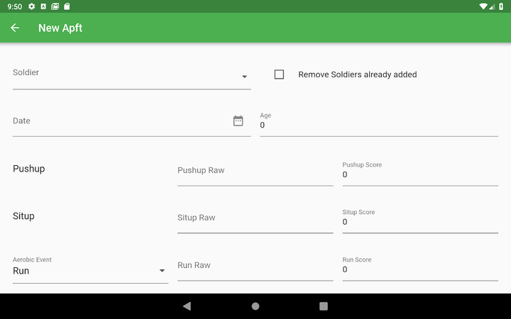This screenshot has height=319, width=511.
Task: Tap the settings gear in the status bar
Action: coord(32,6)
